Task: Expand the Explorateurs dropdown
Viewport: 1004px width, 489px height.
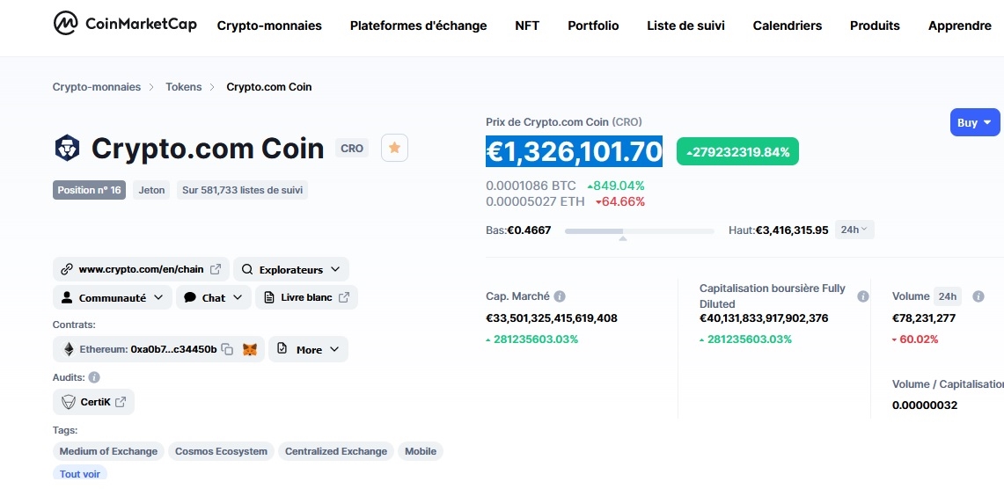Action: (x=290, y=269)
